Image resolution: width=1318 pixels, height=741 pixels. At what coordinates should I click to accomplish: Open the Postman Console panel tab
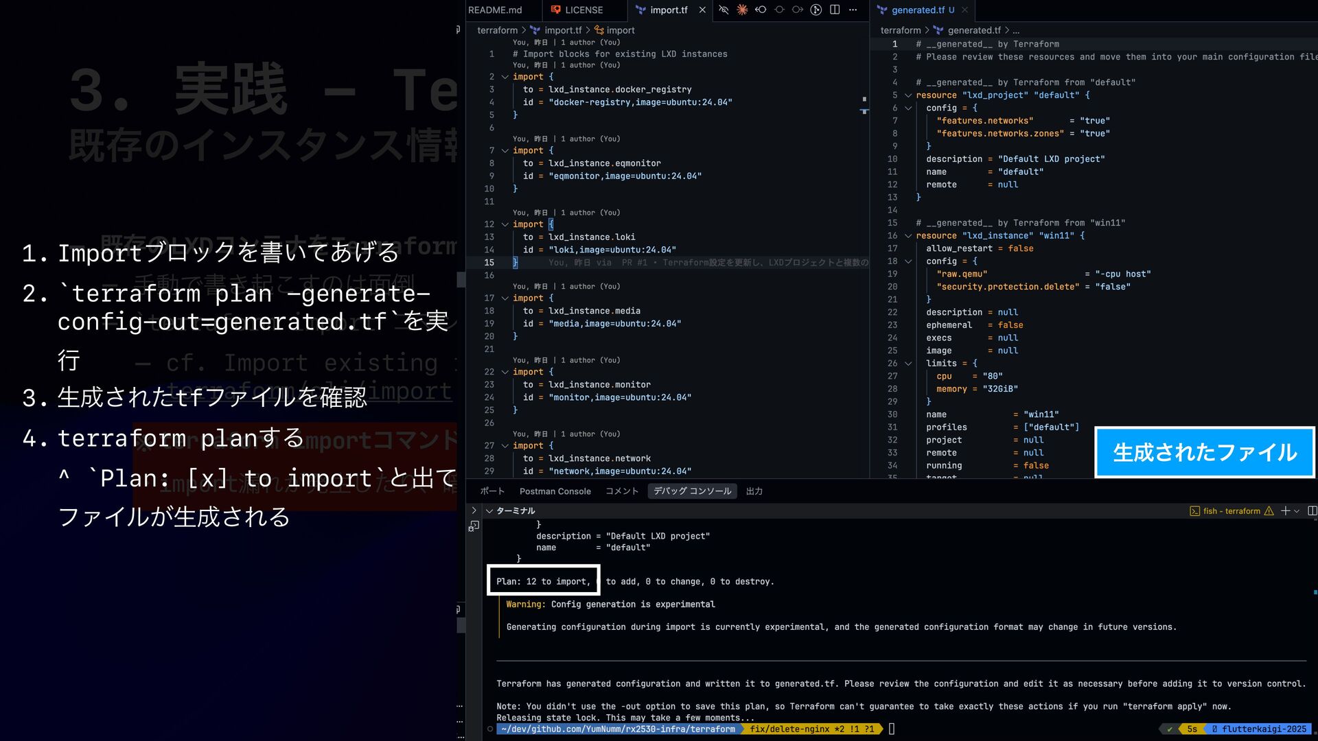tap(555, 491)
